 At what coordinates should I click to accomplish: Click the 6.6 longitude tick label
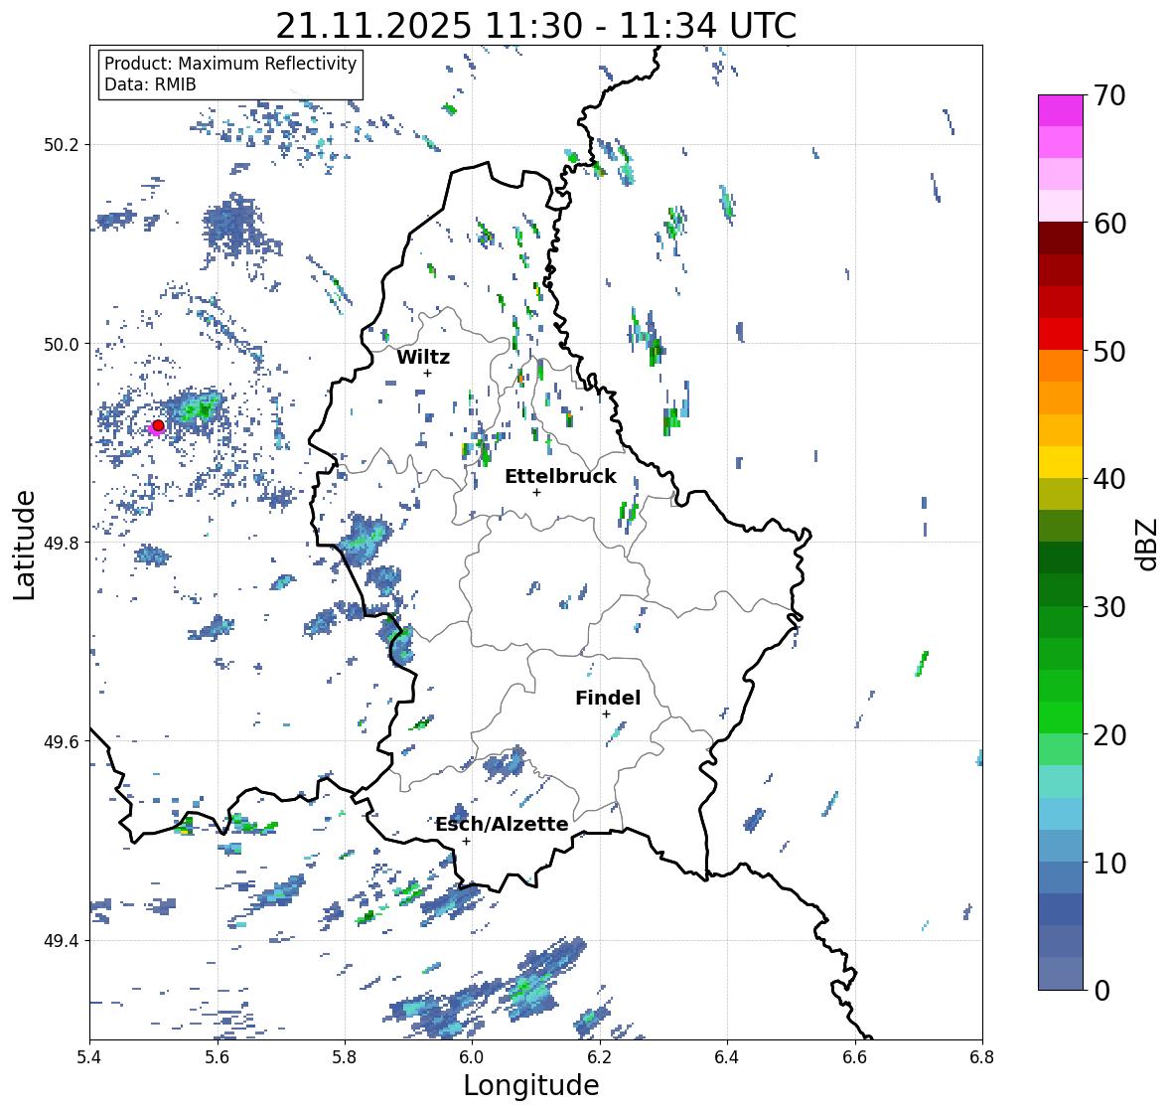pos(855,1057)
